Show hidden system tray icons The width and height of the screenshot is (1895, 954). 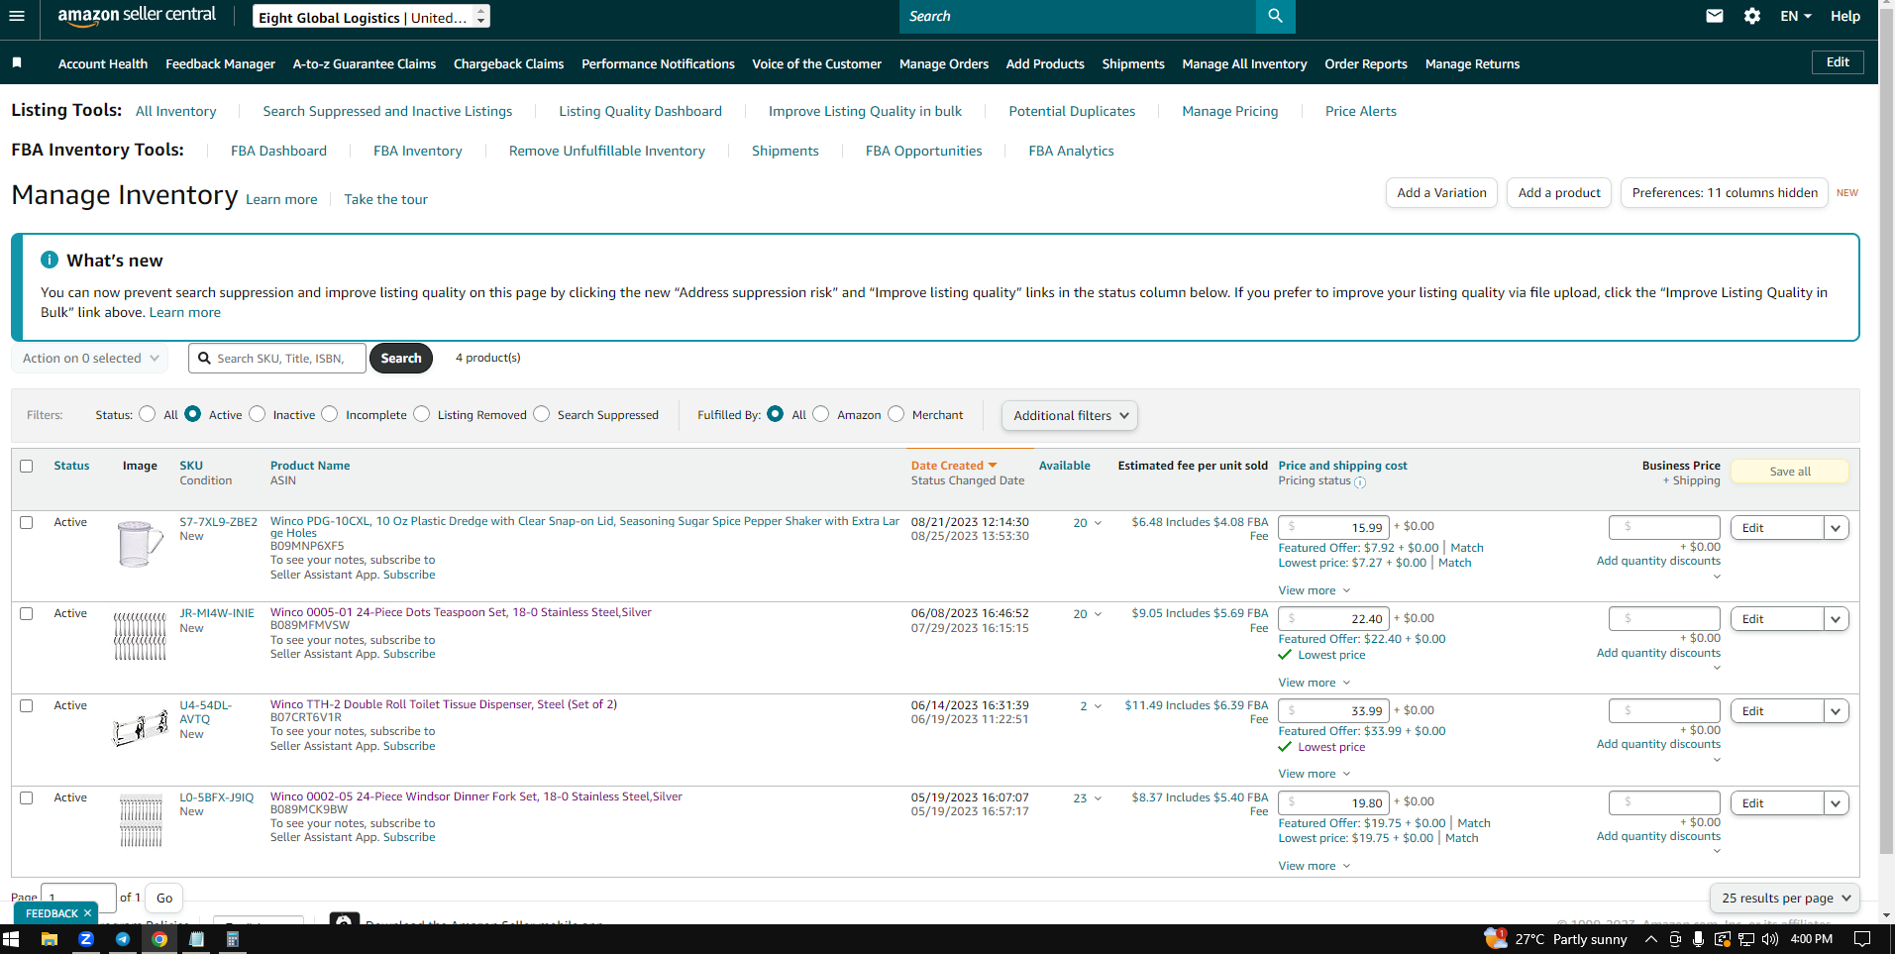pyautogui.click(x=1650, y=939)
